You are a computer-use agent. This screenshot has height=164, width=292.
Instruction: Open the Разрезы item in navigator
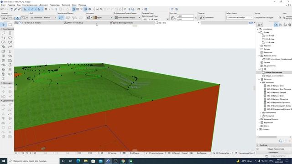point(267,46)
